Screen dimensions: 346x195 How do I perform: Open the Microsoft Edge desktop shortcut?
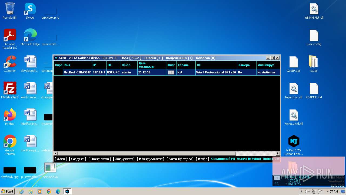point(30,37)
